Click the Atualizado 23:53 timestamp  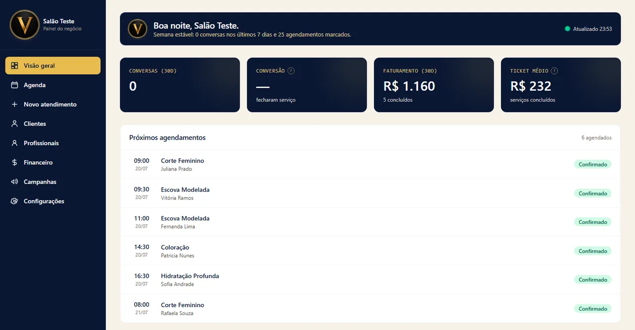click(592, 29)
